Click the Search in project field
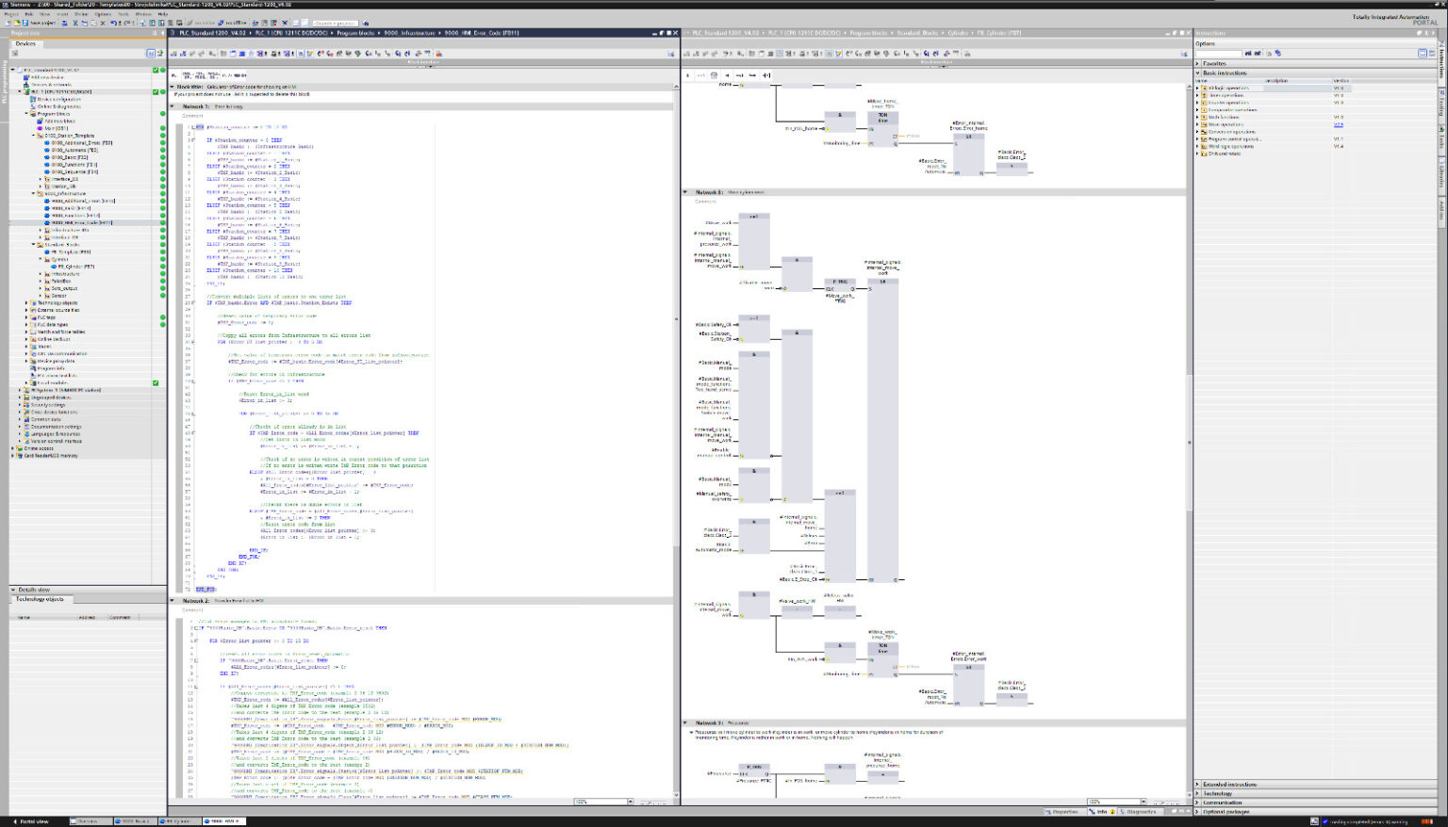1448x827 pixels. [335, 23]
